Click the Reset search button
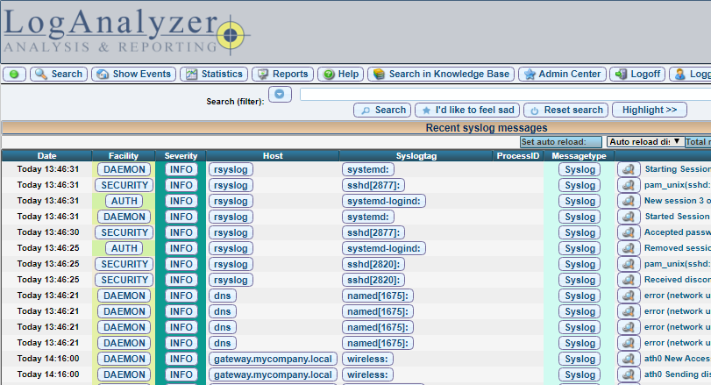Image resolution: width=711 pixels, height=385 pixels. [565, 110]
